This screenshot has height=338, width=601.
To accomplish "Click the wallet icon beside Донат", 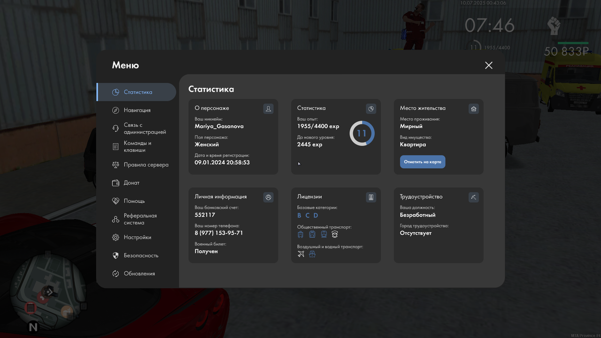I will pos(116,183).
